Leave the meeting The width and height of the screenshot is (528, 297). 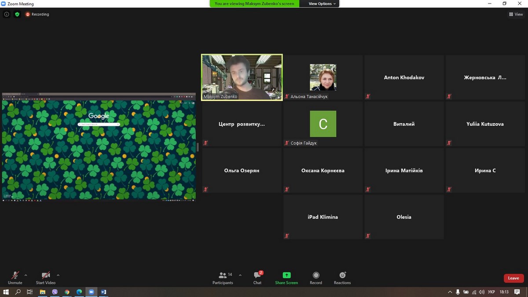[x=513, y=278]
